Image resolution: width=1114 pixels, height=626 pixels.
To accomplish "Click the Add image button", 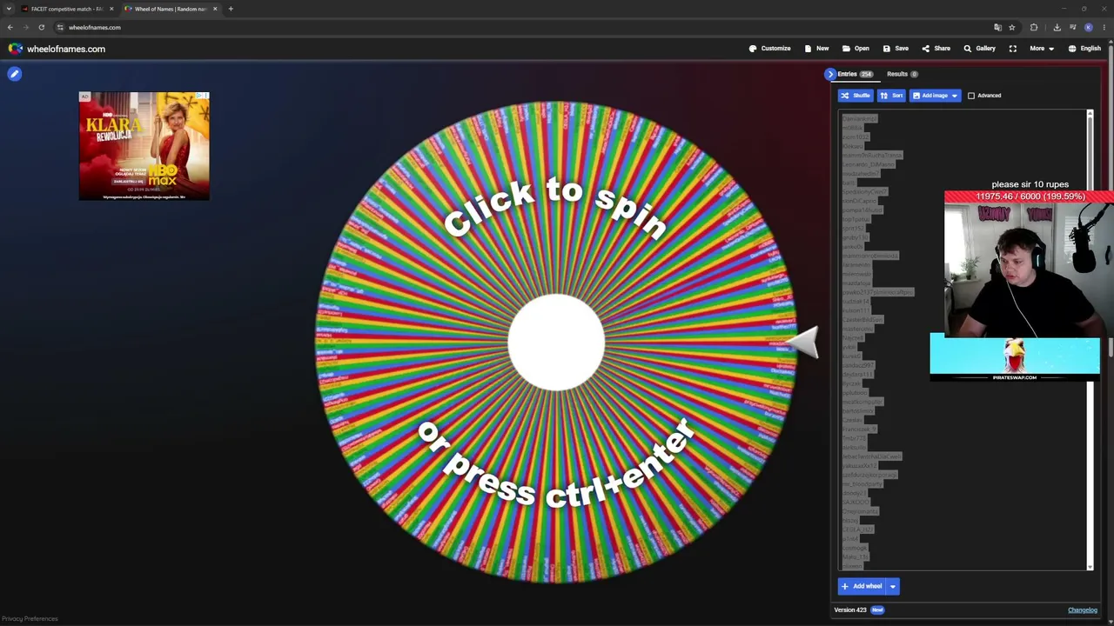I will (929, 96).
